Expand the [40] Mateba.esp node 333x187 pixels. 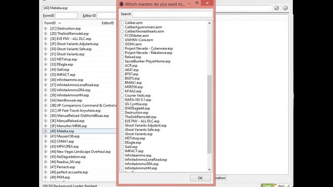pos(45,131)
